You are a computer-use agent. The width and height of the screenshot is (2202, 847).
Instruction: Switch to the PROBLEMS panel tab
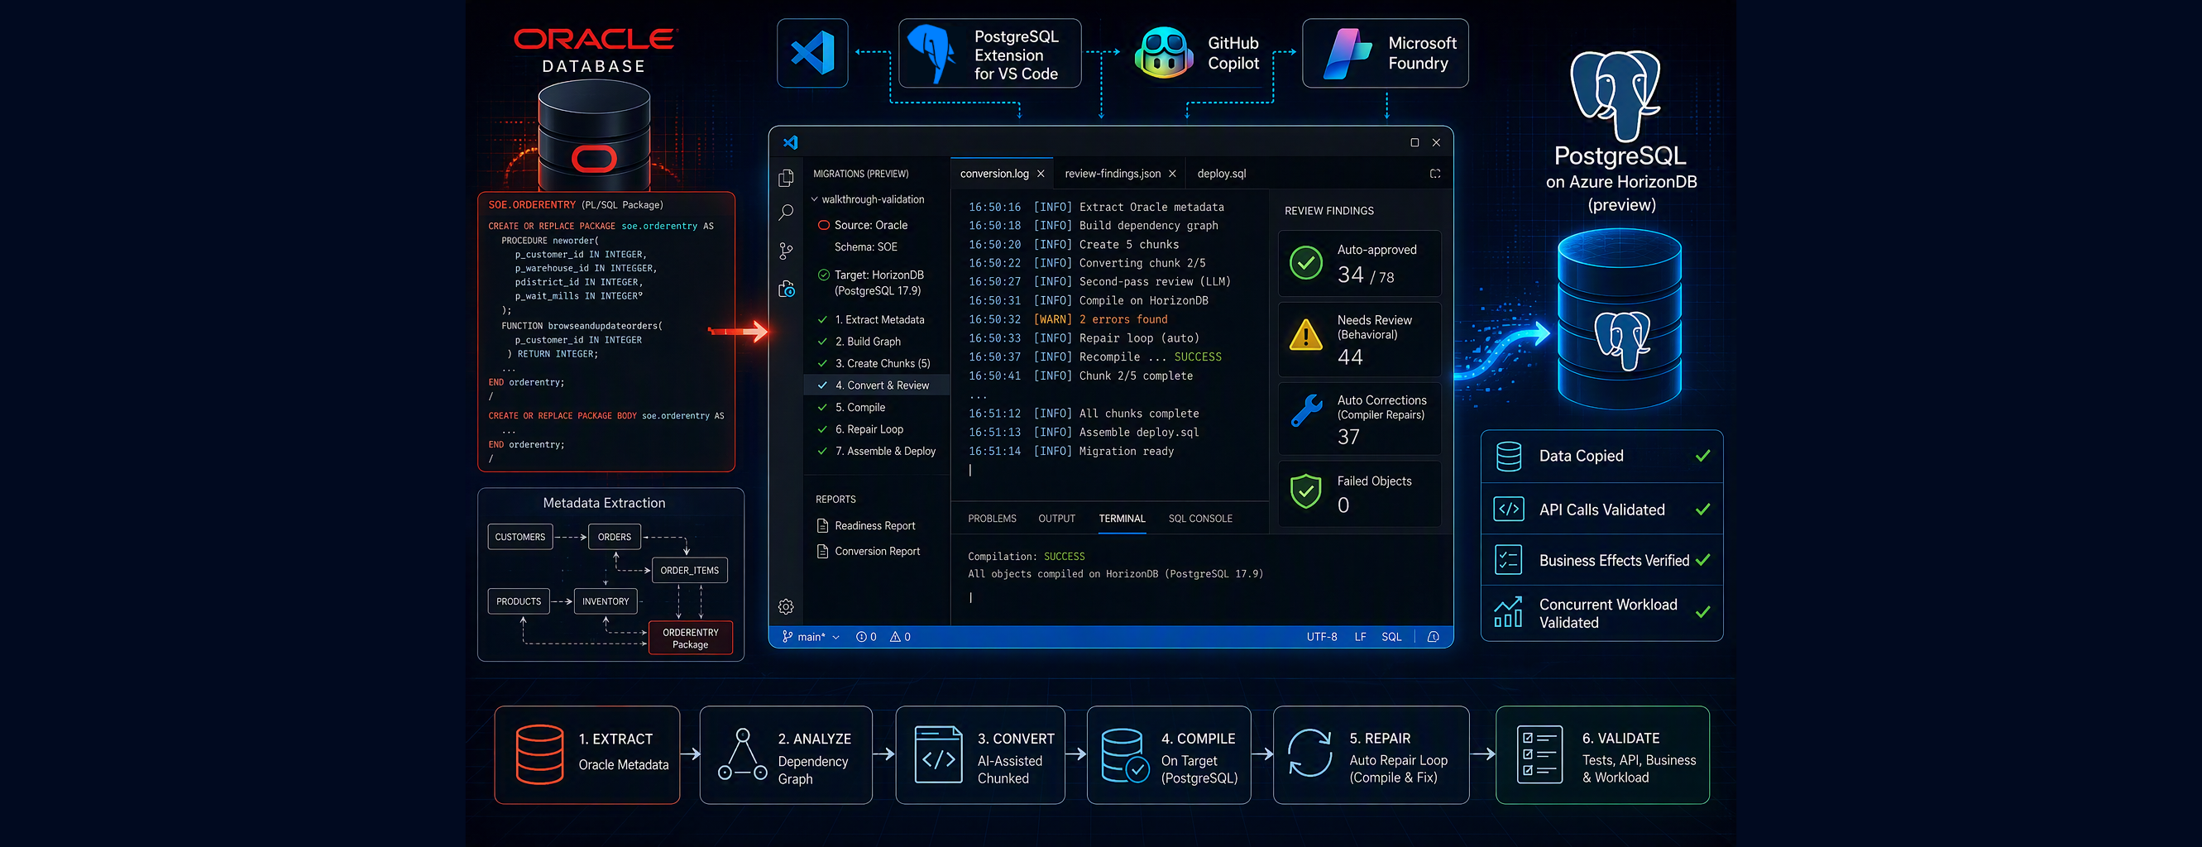(x=992, y=519)
